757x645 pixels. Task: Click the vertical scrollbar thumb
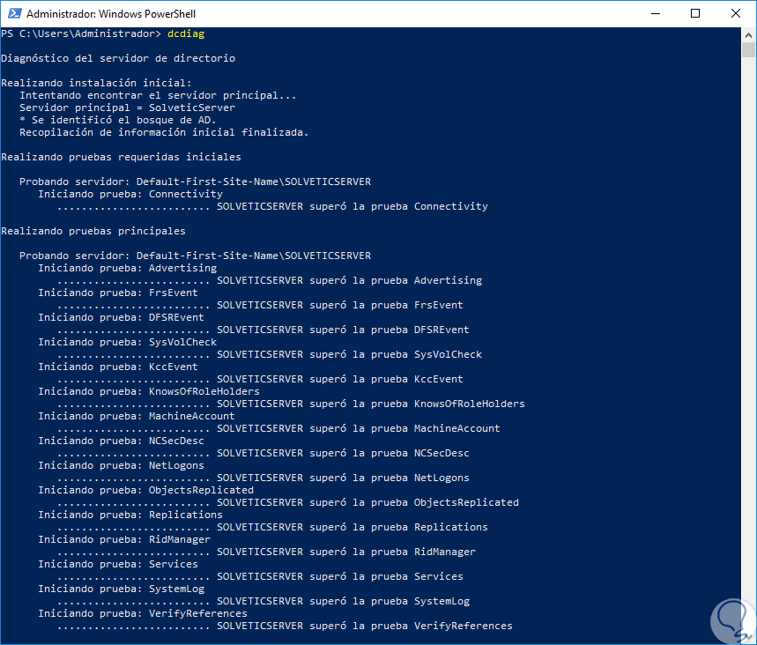click(748, 49)
